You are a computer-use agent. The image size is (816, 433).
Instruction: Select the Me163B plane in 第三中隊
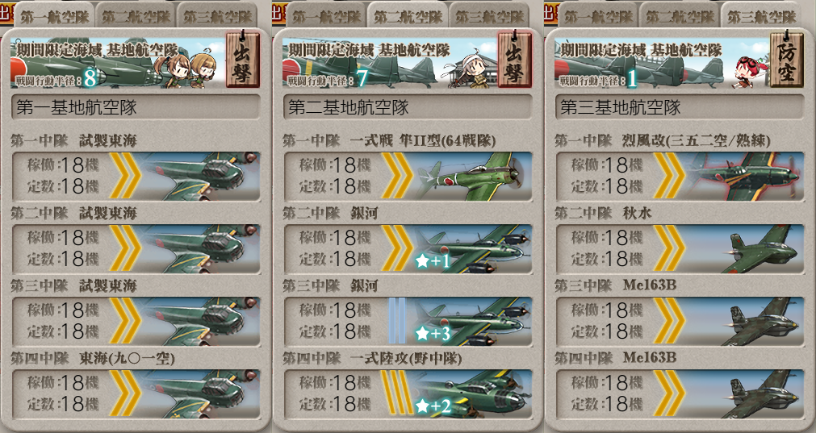[x=680, y=321]
